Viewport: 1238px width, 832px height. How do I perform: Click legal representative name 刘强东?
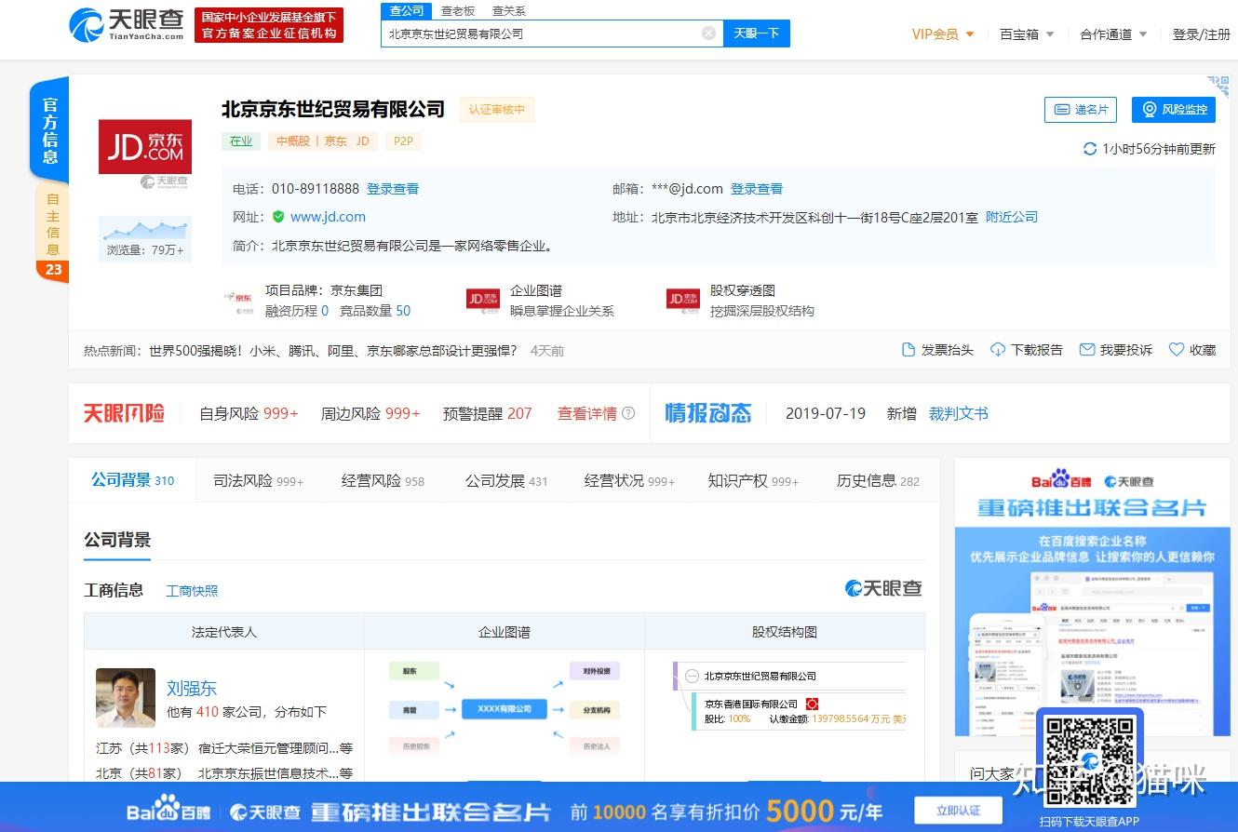point(192,689)
